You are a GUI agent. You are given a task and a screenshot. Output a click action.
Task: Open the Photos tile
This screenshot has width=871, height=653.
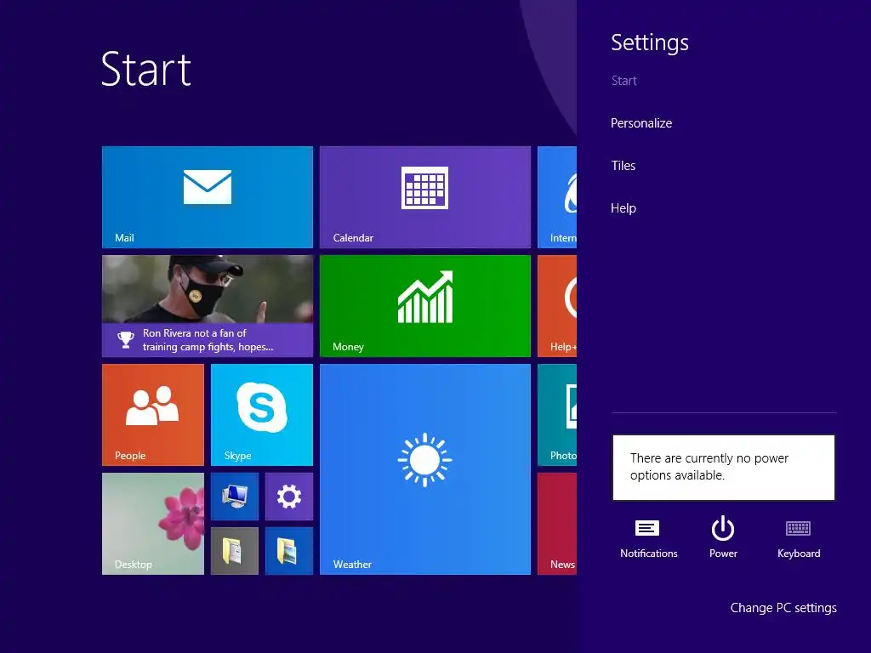(557, 415)
